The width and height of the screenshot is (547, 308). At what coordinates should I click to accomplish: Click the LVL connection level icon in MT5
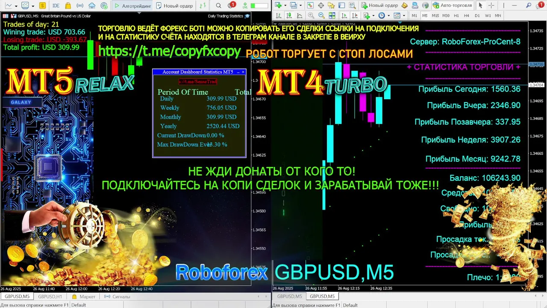(245, 6)
